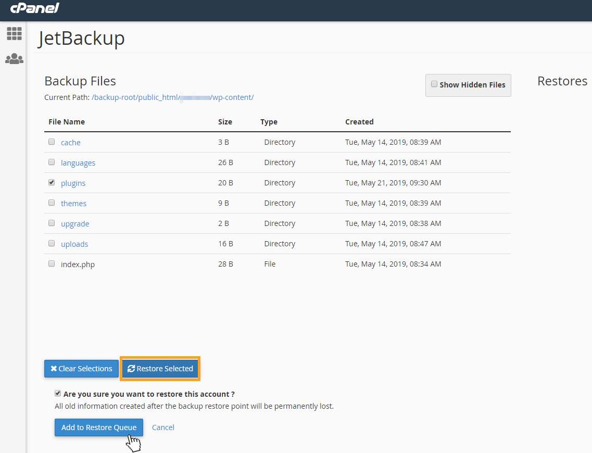The width and height of the screenshot is (592, 453).
Task: Enable the Show Hidden Files checkbox
Action: click(x=434, y=84)
